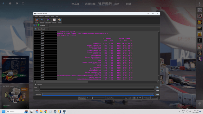Viewport: 203px width, 114px height.
Task: Click the horizontal scrollbar left arrow
Action: [35, 82]
